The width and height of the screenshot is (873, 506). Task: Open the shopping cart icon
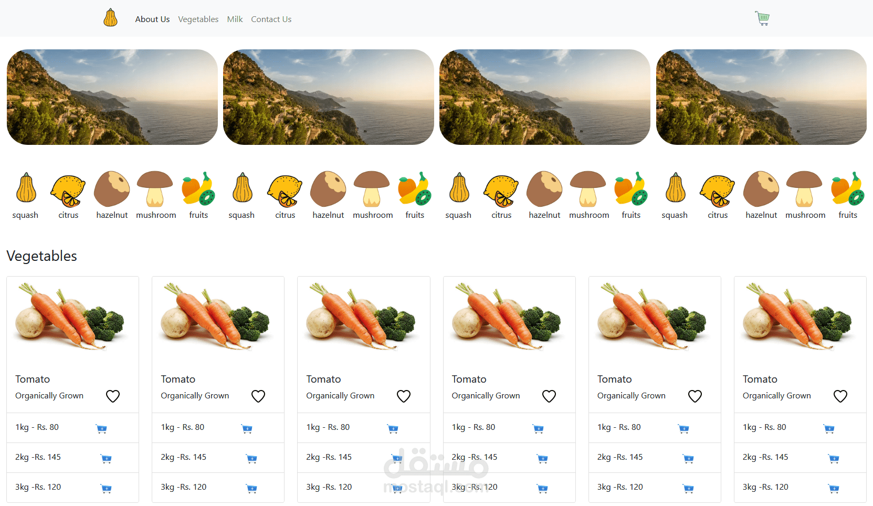click(762, 18)
